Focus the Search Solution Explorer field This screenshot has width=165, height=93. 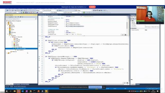pos(20,19)
